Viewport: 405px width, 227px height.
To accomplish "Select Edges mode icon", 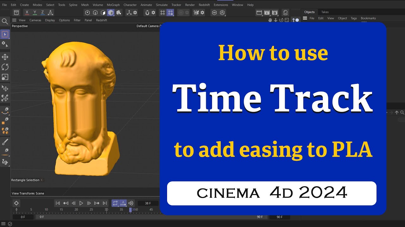I will (x=95, y=13).
